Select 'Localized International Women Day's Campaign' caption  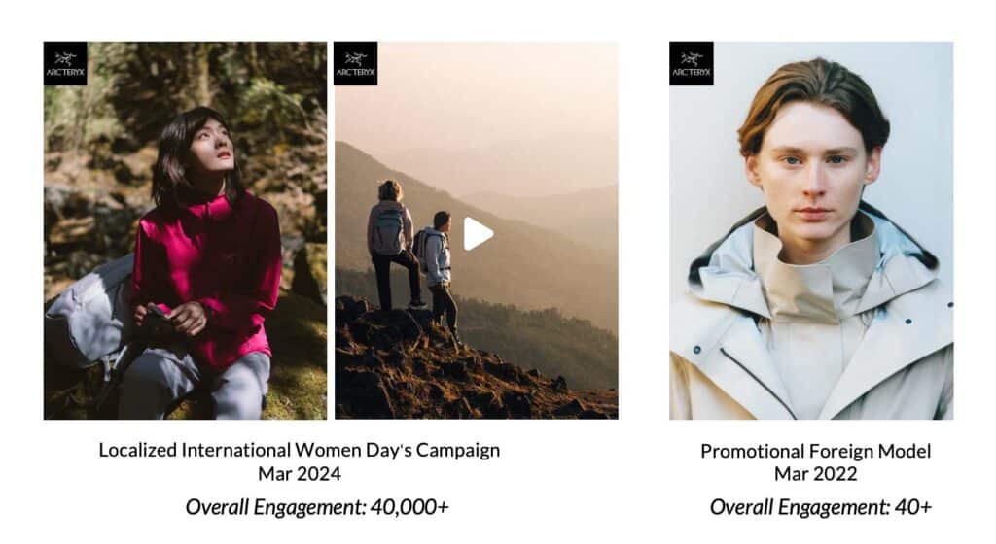300,450
